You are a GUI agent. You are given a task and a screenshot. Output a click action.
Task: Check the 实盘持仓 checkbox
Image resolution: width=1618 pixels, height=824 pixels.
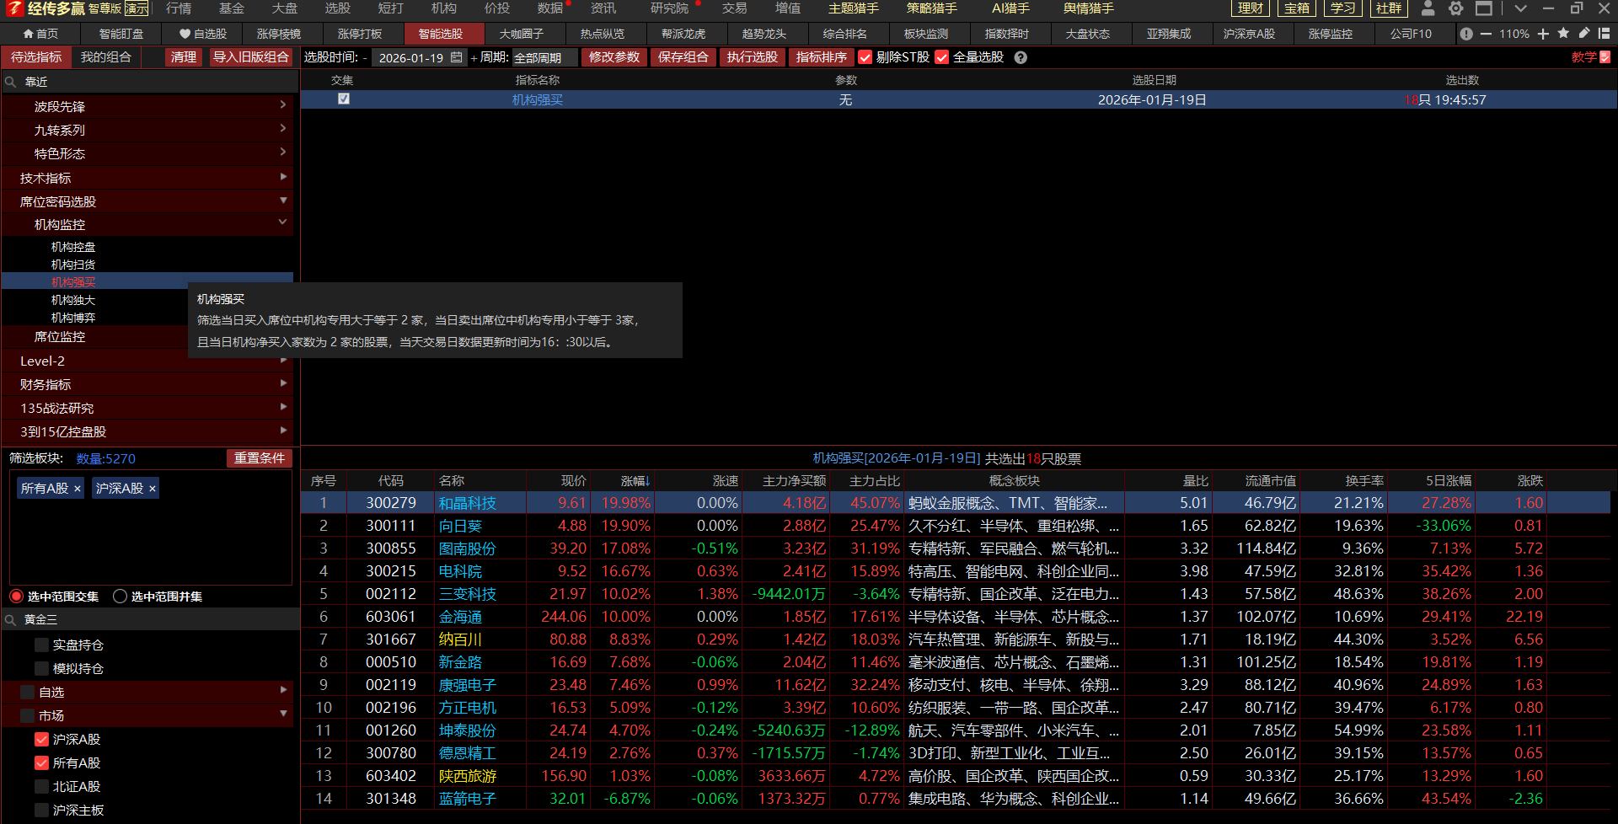pos(41,645)
